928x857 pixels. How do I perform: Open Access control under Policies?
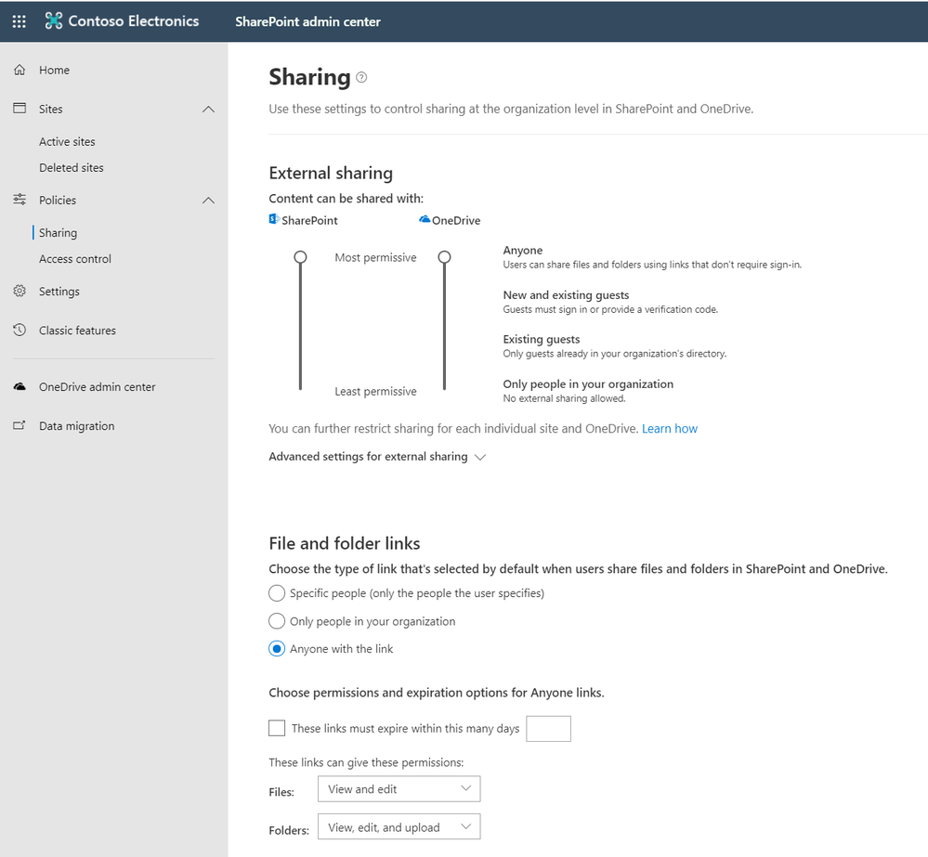pyautogui.click(x=75, y=258)
